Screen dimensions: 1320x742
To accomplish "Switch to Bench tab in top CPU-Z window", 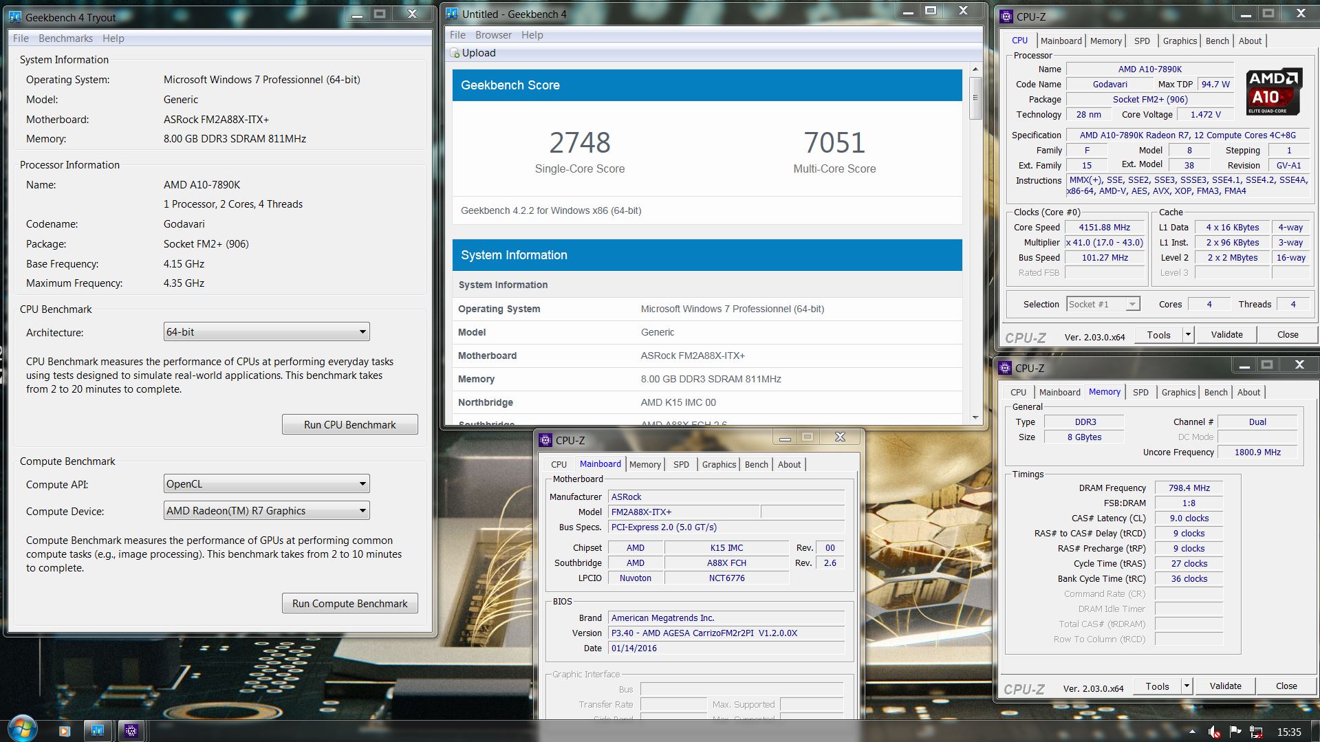I will point(1217,41).
